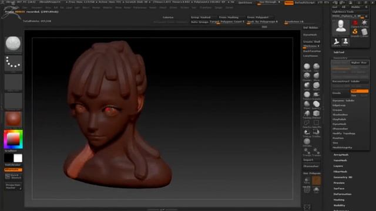376x211 pixels.
Task: Expand the ClayPolish subsection
Action: (340, 119)
